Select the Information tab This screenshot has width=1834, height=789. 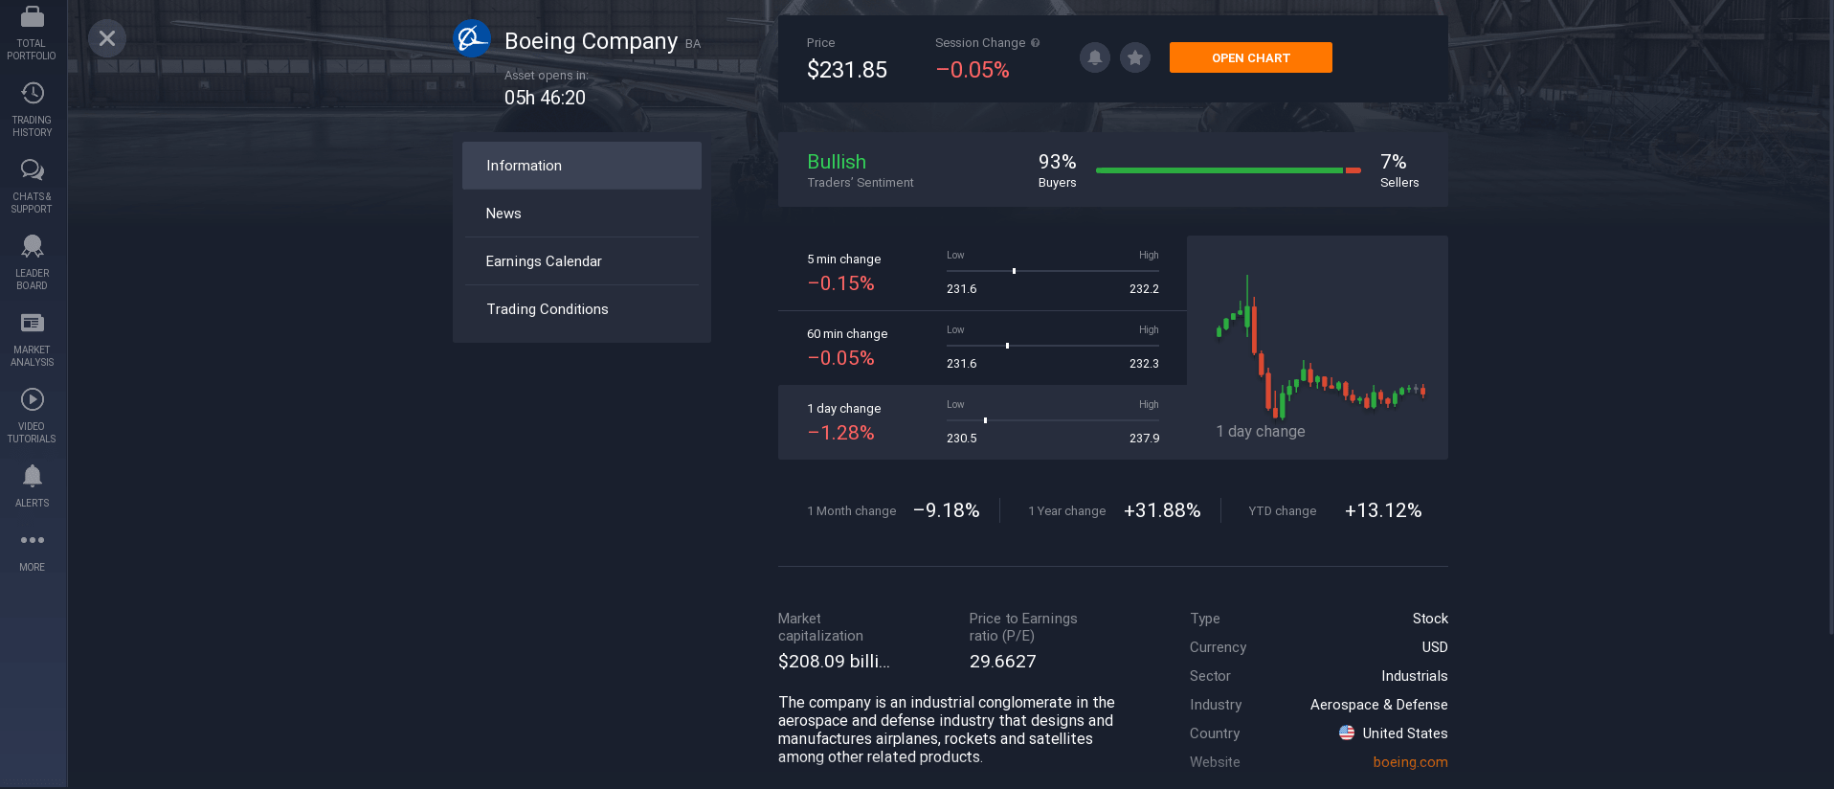click(x=582, y=166)
